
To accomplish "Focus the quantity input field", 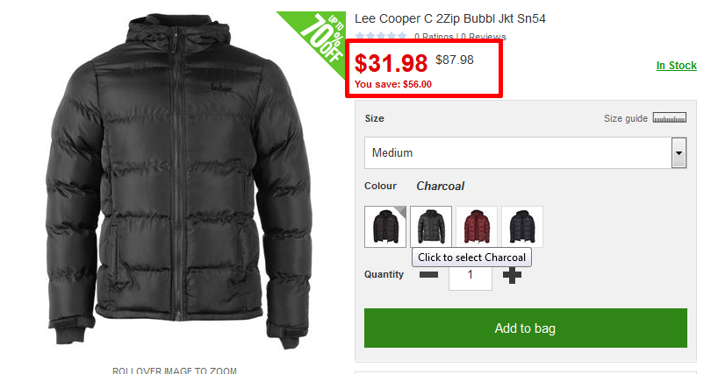I will click(471, 275).
